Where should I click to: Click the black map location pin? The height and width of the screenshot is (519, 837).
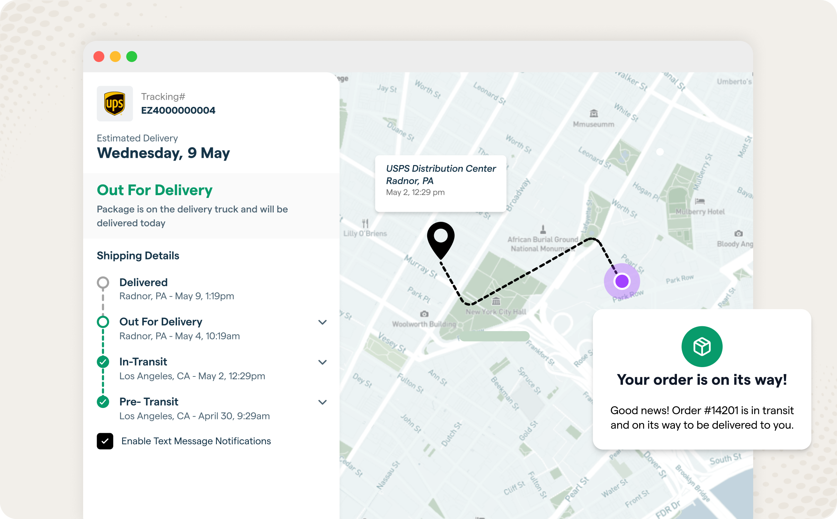(x=441, y=238)
